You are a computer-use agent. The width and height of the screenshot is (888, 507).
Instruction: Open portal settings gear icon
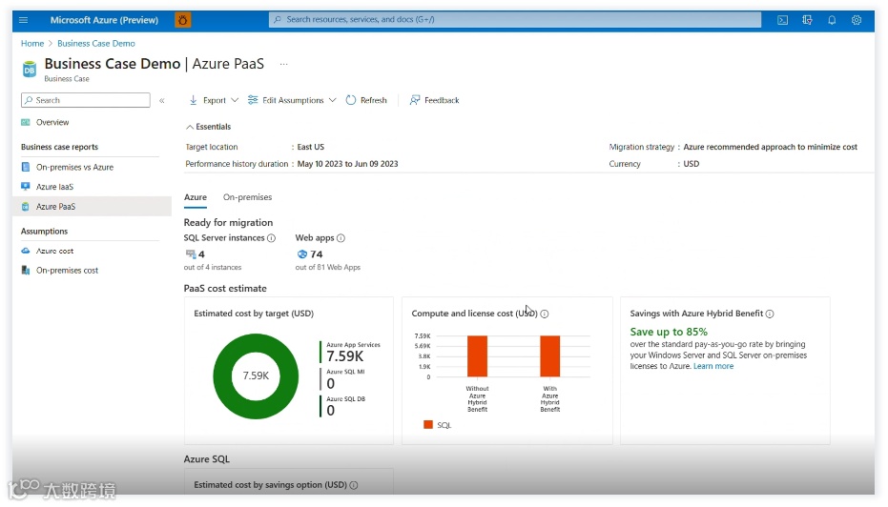click(x=857, y=20)
